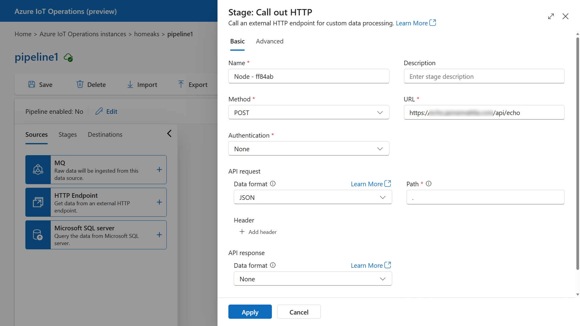Image resolution: width=580 pixels, height=326 pixels.
Task: Click the Description input field
Action: coord(484,76)
